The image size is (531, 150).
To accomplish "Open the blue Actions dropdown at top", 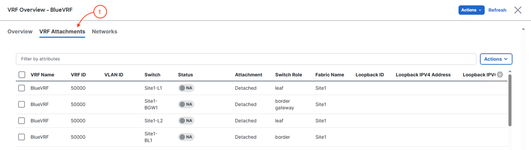I will pos(471,10).
